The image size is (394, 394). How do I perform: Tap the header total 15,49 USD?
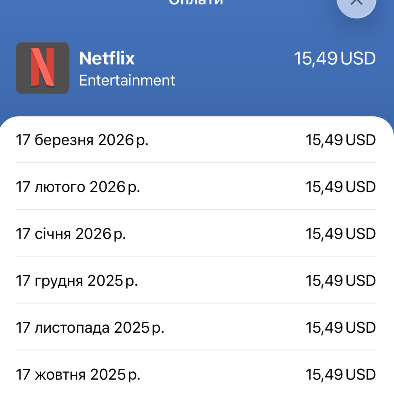(x=334, y=58)
